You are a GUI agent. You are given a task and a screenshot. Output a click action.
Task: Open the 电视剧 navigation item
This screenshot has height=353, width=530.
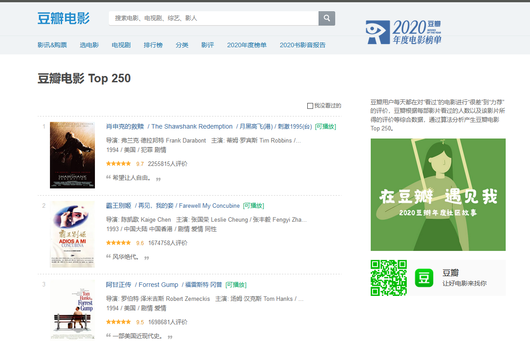[121, 45]
